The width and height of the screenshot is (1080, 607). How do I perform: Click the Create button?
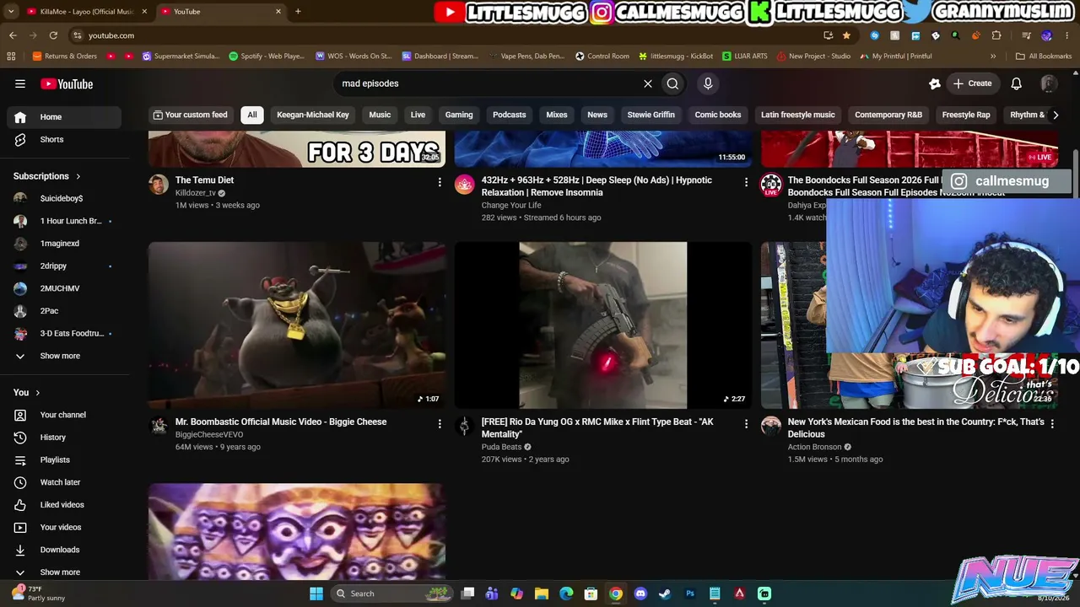972,83
